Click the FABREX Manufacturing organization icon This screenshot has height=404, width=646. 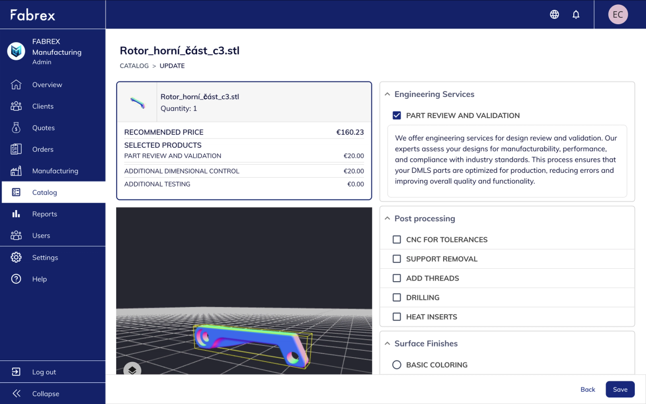pos(16,51)
